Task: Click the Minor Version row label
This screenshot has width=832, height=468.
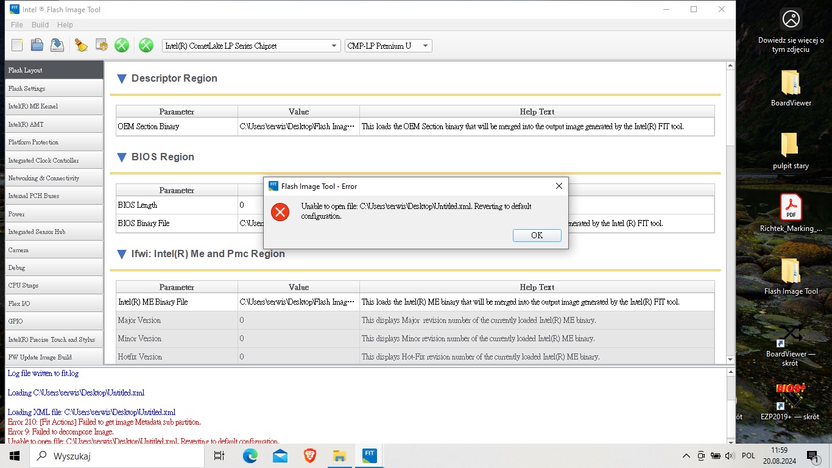Action: pyautogui.click(x=177, y=338)
